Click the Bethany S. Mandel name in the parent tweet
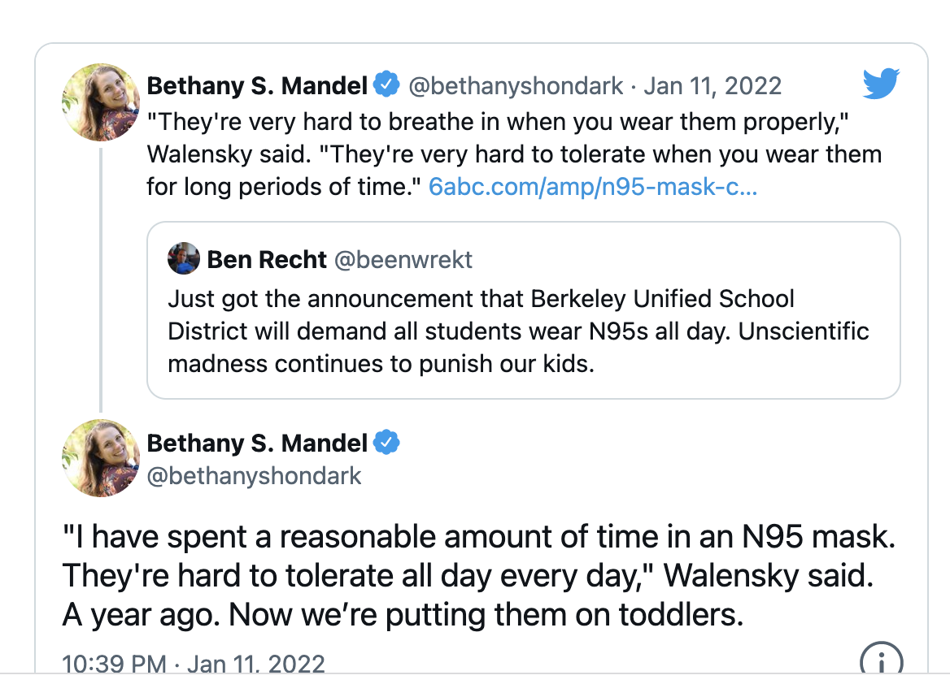Viewport: 950px width, 684px height. click(258, 85)
